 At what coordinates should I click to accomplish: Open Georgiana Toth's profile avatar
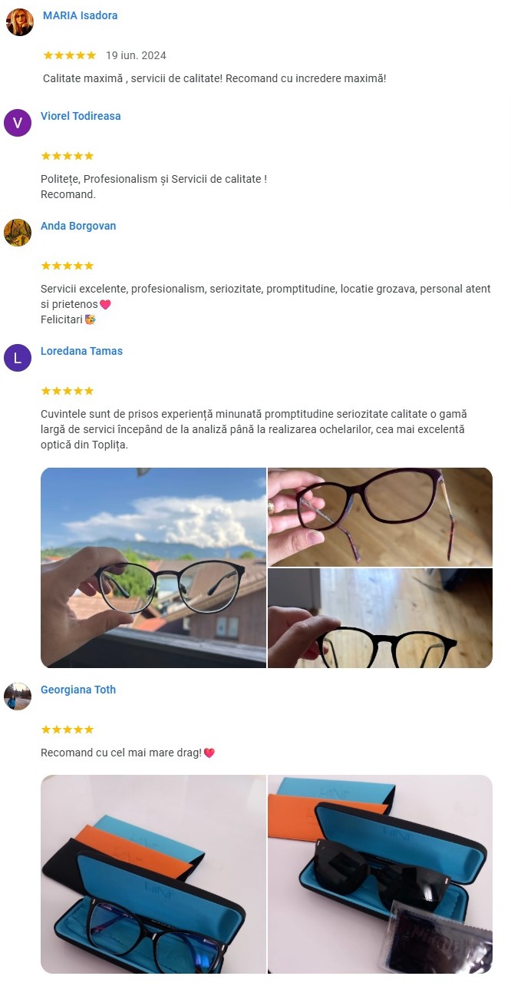coord(18,696)
